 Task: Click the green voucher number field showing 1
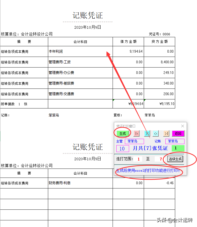click(x=178, y=148)
